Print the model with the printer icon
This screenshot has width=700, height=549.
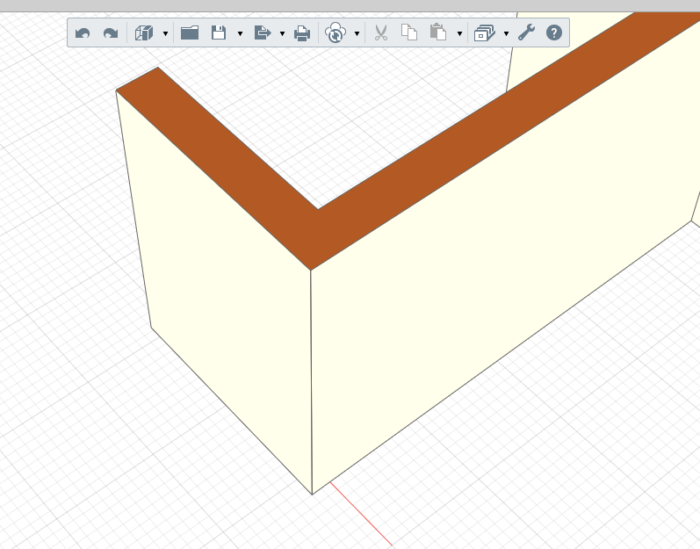click(302, 33)
